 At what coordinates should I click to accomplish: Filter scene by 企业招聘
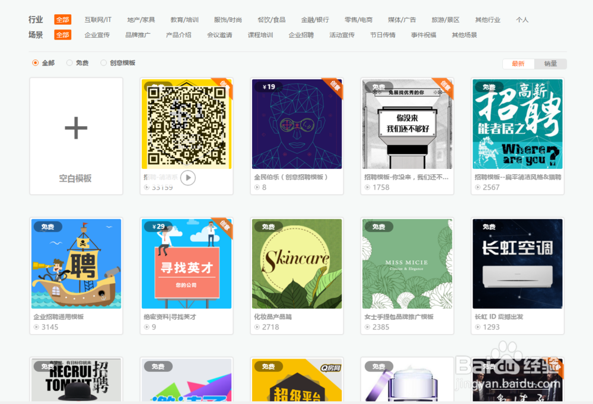(301, 35)
